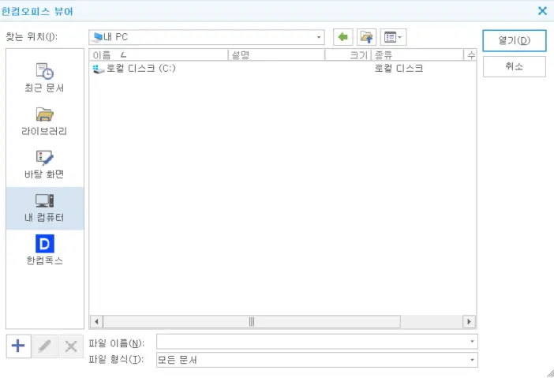
Task: Go up one folder level
Action: point(366,37)
